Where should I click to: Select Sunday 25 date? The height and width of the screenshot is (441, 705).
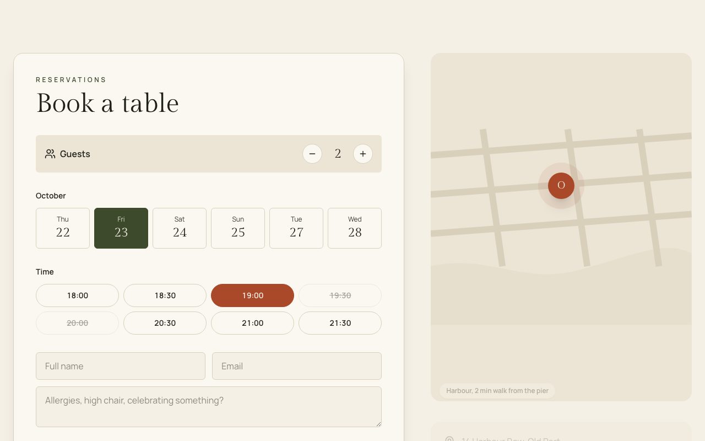pos(238,228)
